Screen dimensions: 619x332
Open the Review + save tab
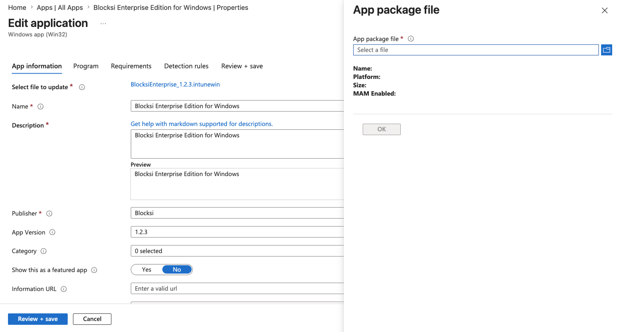pos(242,66)
